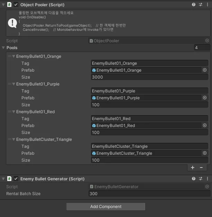This screenshot has width=212, height=217.
Task: Disable the Object Pooler script checkbox
Action: point(16,5)
